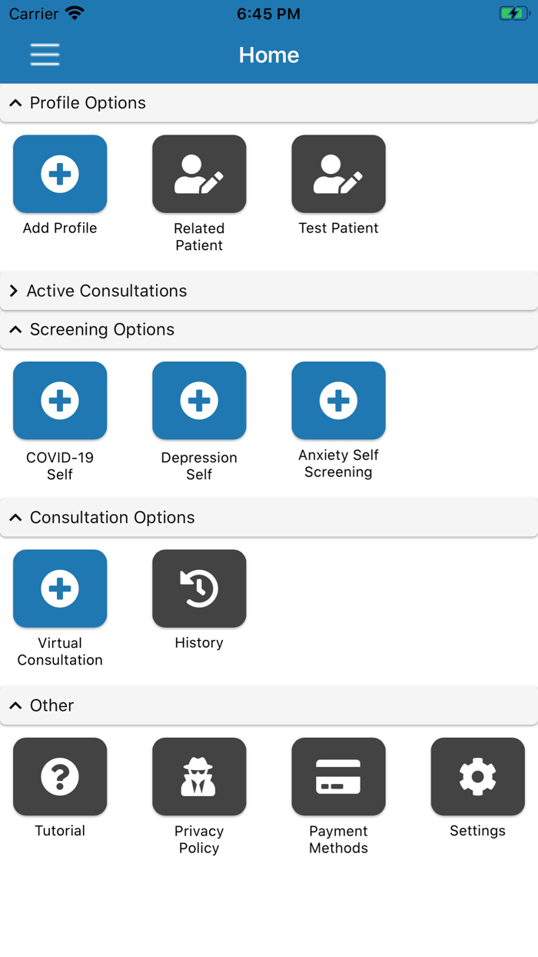
Task: Start Depression Self screening
Action: (199, 400)
